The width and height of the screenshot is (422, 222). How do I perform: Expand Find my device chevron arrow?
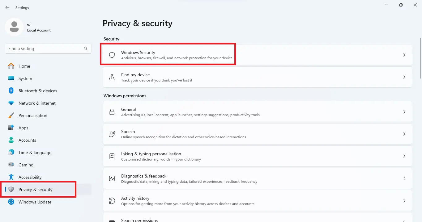404,77
